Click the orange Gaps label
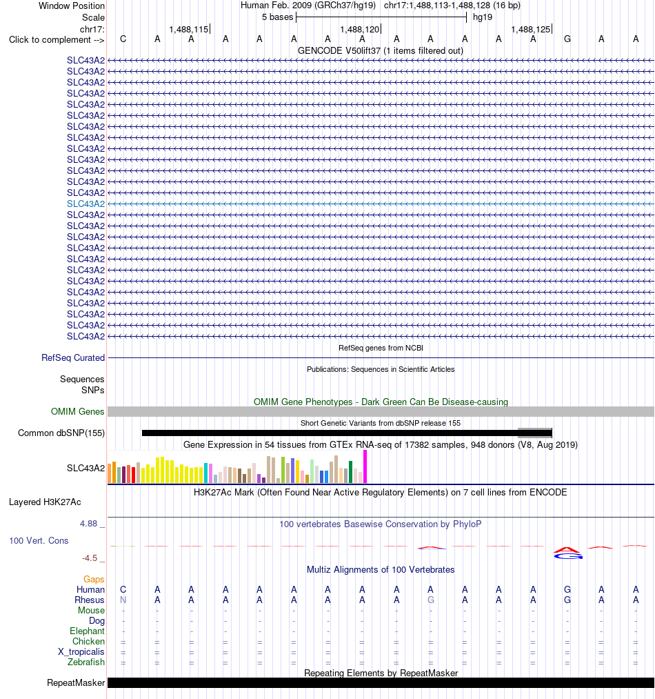This screenshot has height=699, width=655. click(94, 579)
